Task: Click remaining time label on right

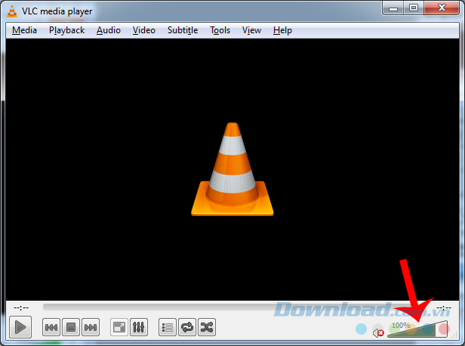Action: (x=444, y=307)
